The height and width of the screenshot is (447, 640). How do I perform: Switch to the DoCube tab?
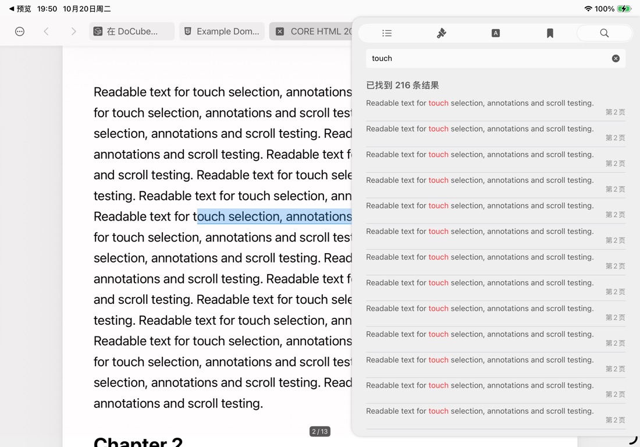click(132, 31)
